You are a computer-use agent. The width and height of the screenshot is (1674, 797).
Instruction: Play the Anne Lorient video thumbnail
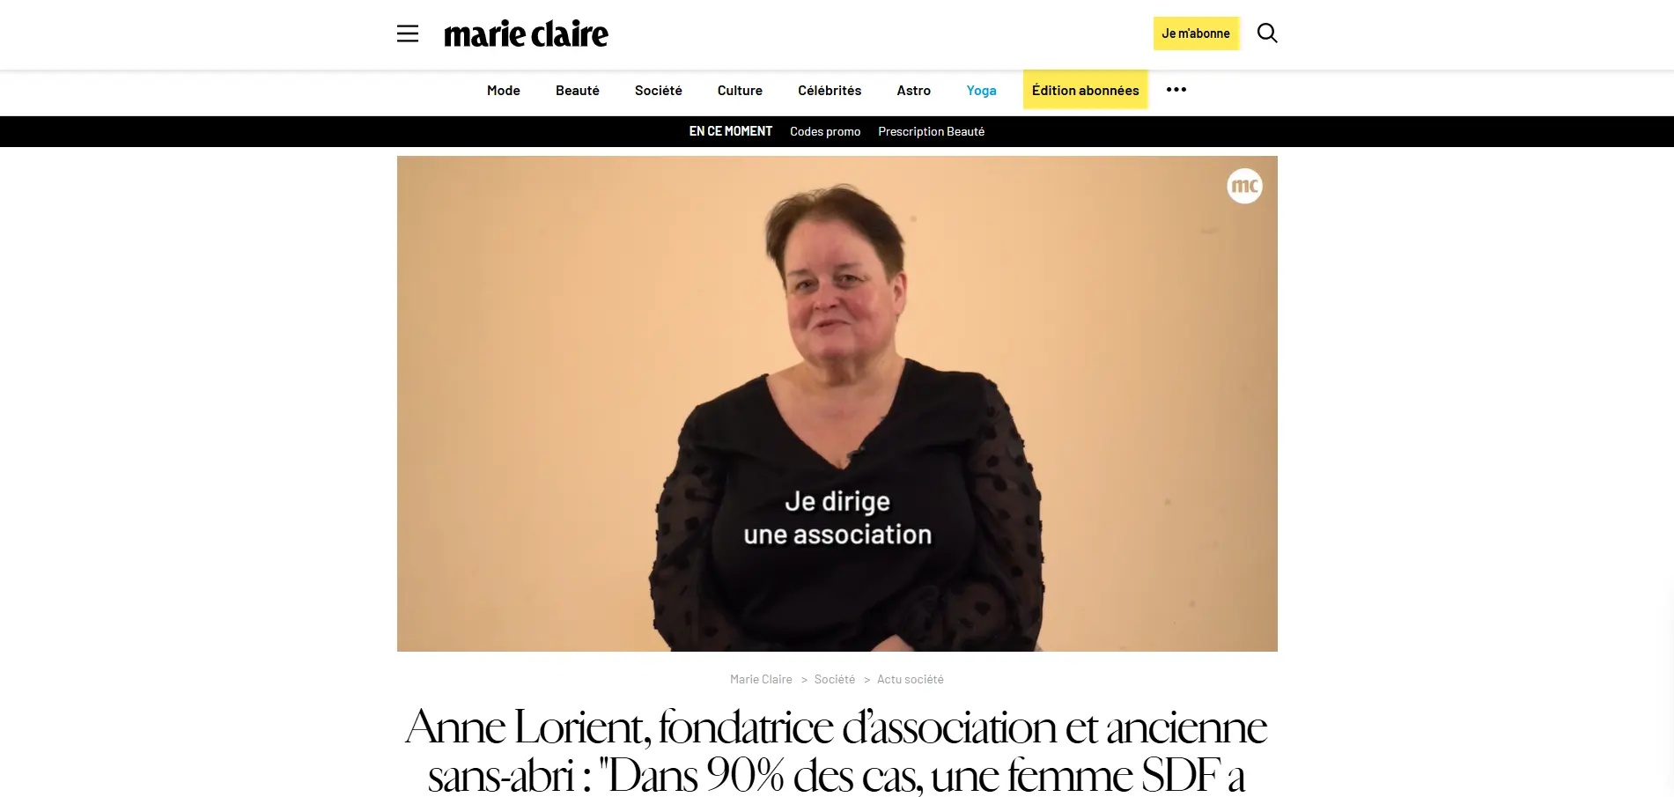click(x=837, y=403)
